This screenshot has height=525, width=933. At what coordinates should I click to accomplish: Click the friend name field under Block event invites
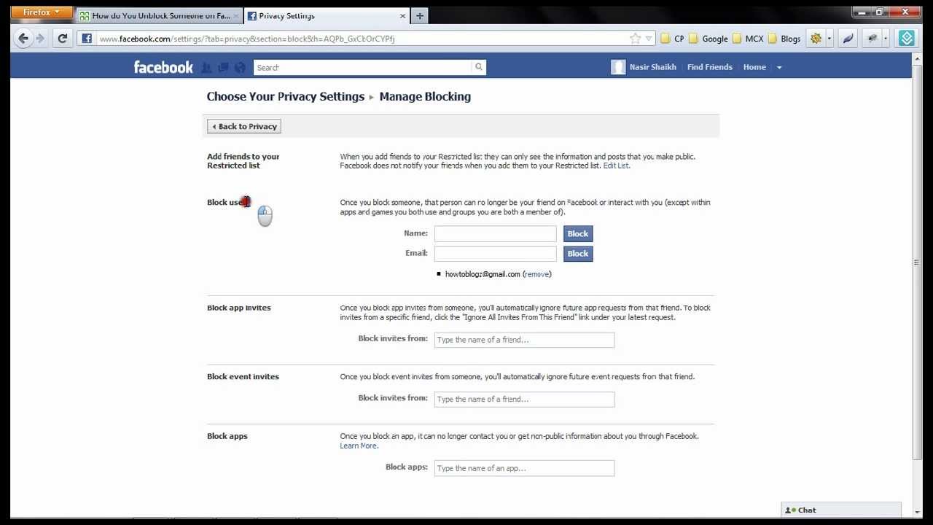pos(524,399)
